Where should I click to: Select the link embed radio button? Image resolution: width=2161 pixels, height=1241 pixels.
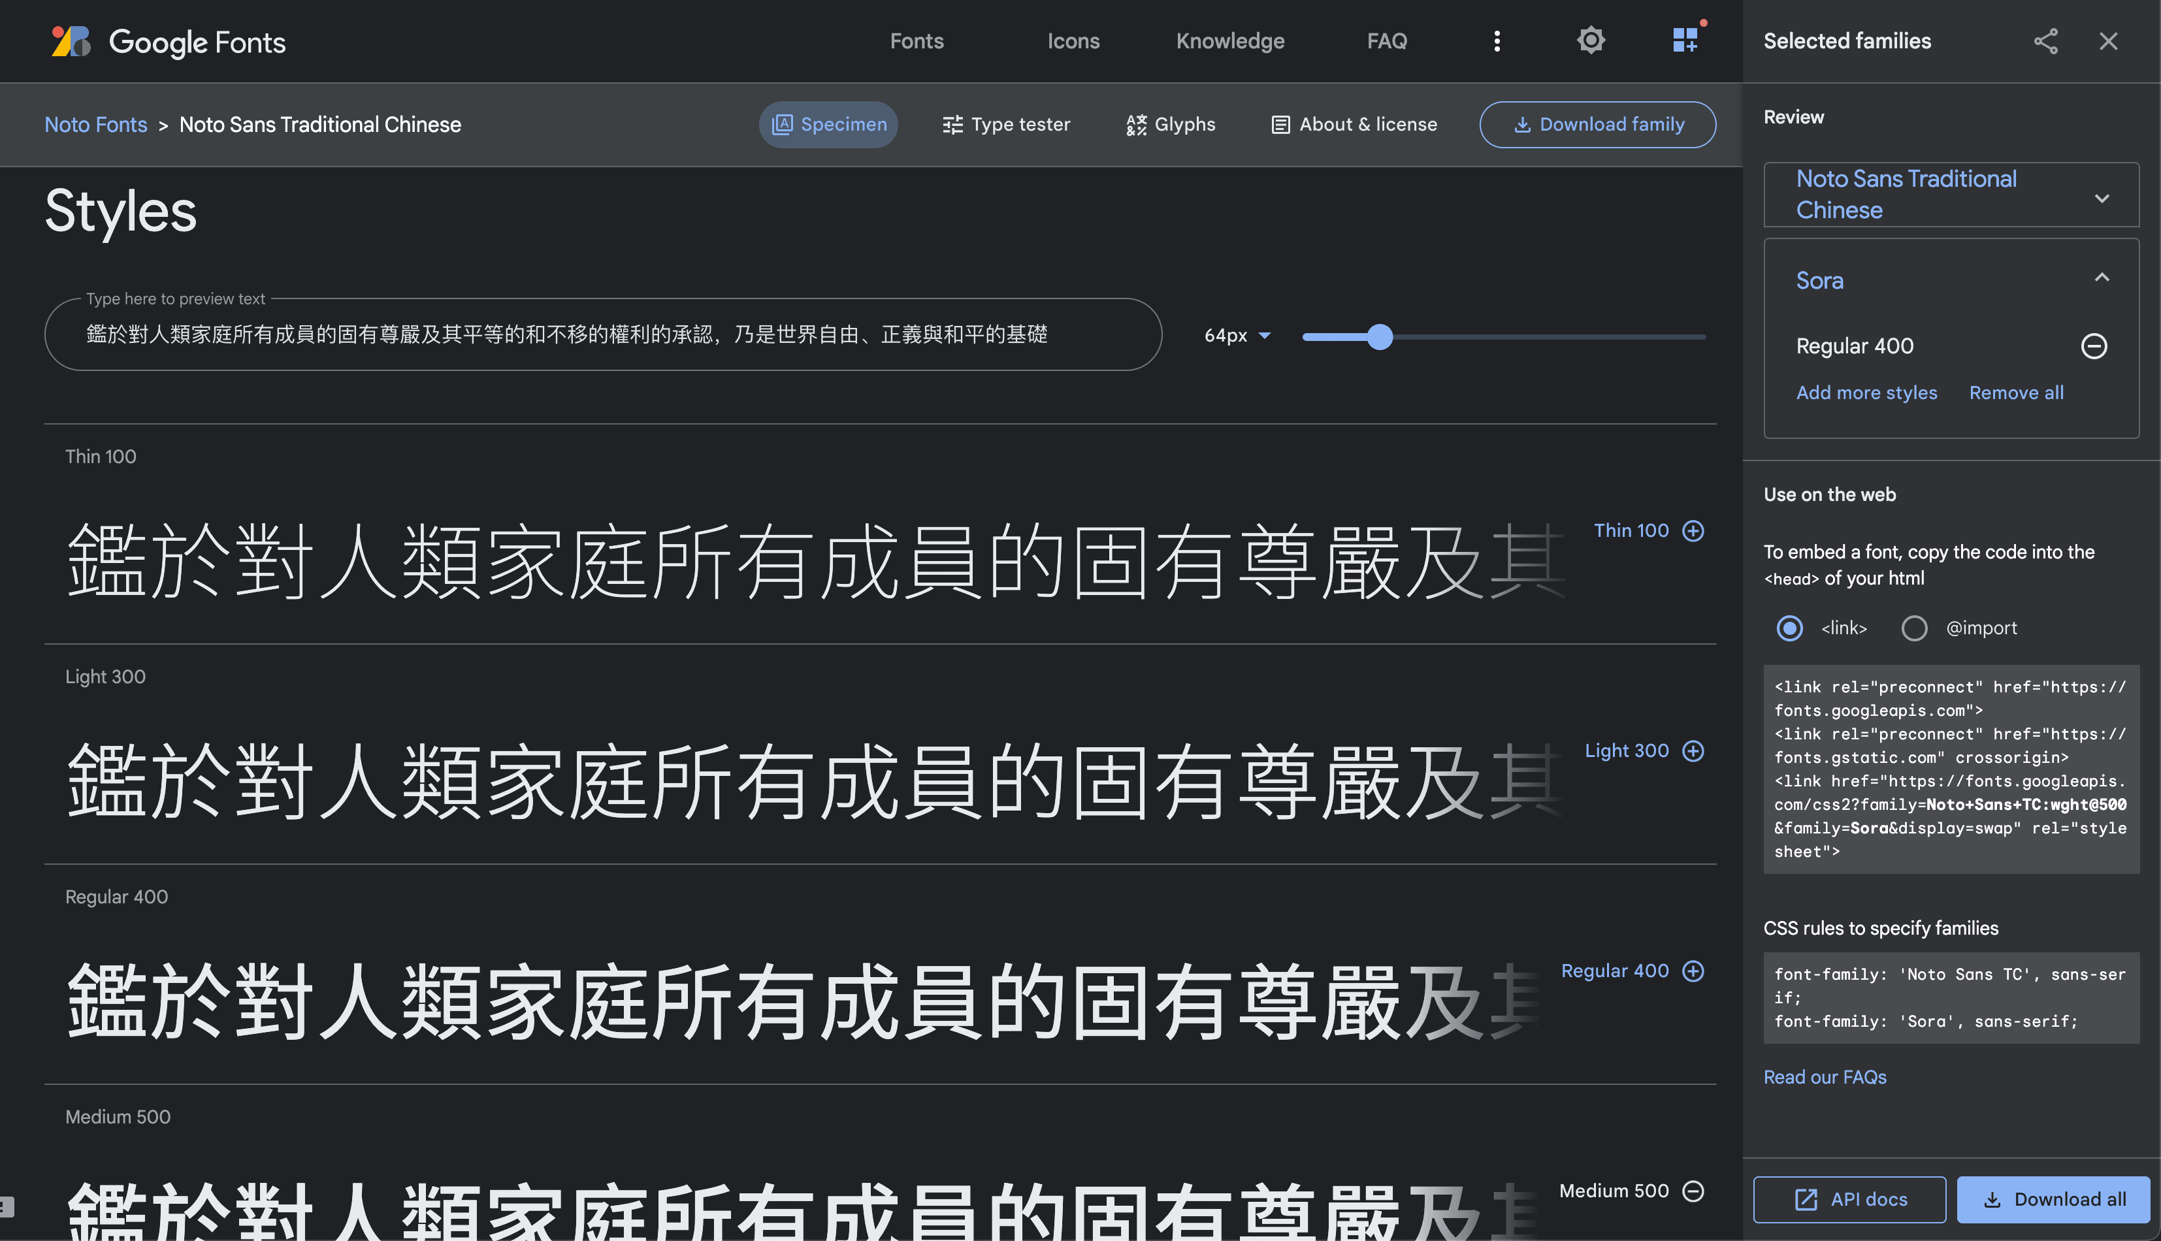pos(1789,627)
